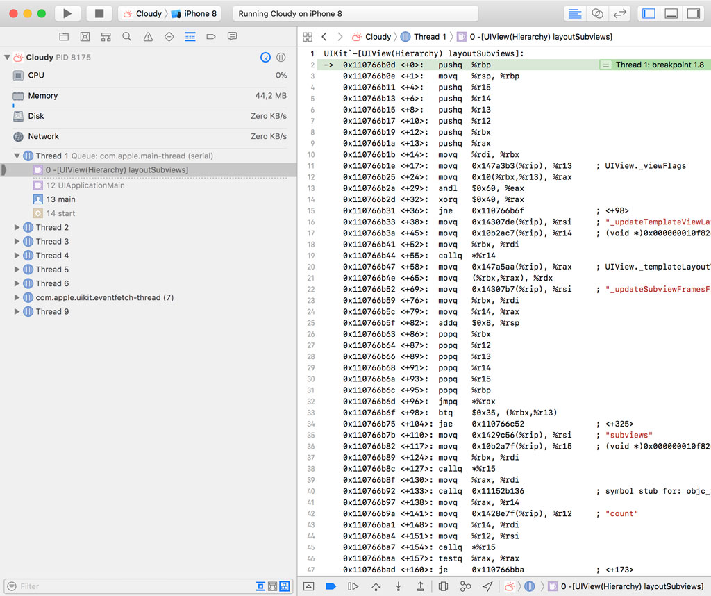
Task: Stop the running Cloudy app
Action: tap(99, 14)
